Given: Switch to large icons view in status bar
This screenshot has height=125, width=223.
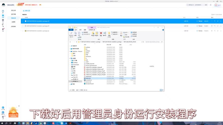Looking at the screenshot, I should coord(163,90).
